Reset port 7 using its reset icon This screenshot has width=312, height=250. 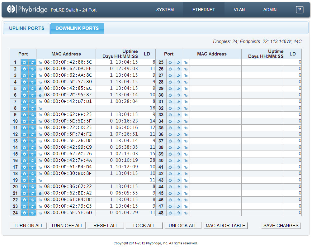(32, 102)
